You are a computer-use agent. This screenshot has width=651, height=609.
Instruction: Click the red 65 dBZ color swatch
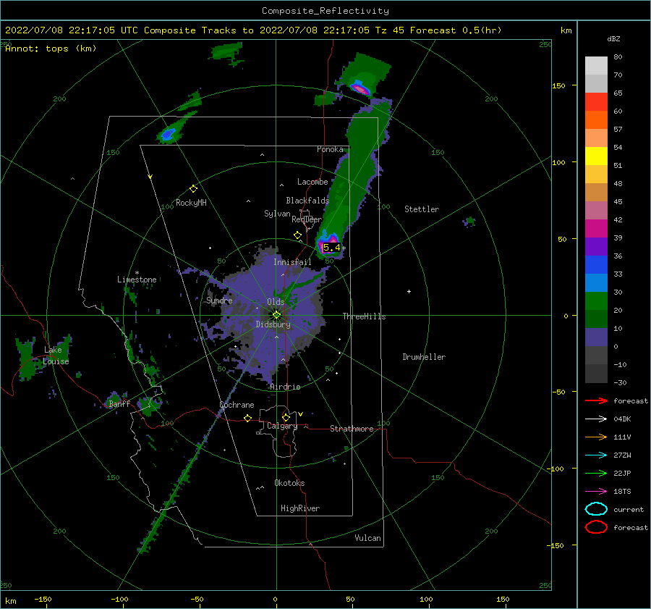click(596, 102)
